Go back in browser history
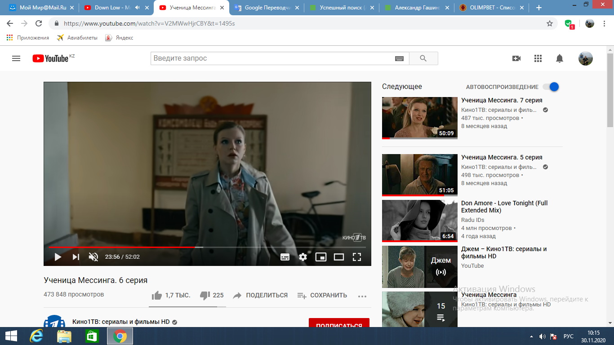 point(10,23)
